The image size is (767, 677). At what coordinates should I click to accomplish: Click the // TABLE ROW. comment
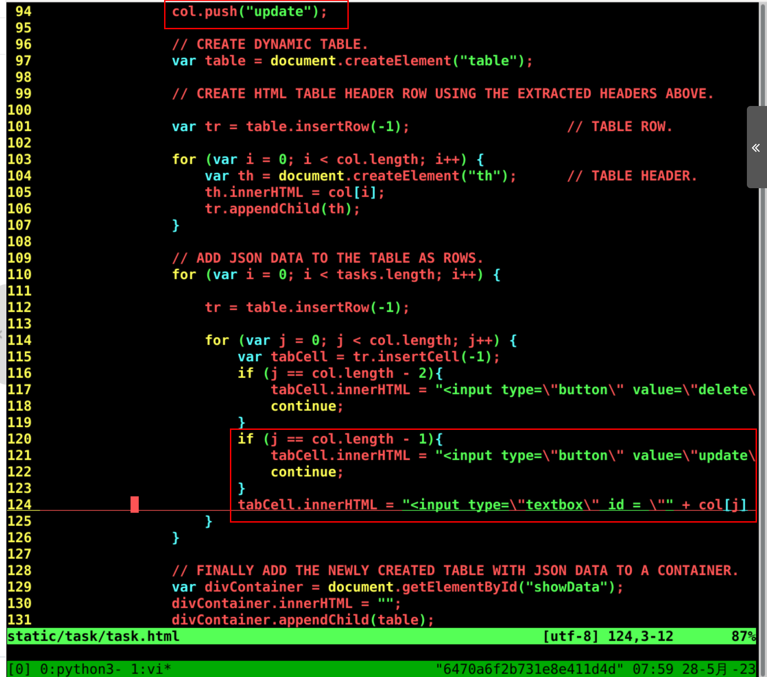point(620,127)
